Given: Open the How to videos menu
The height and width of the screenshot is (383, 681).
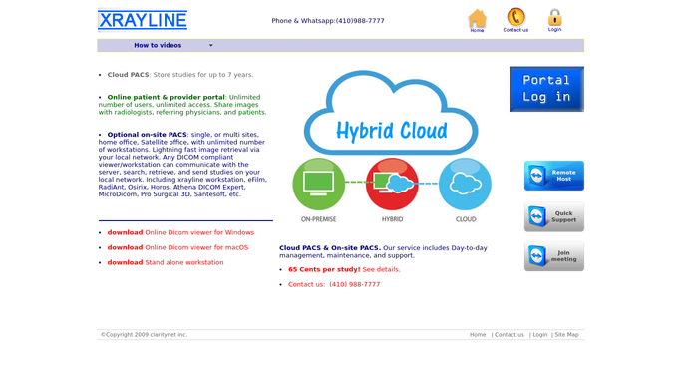Looking at the screenshot, I should point(158,45).
